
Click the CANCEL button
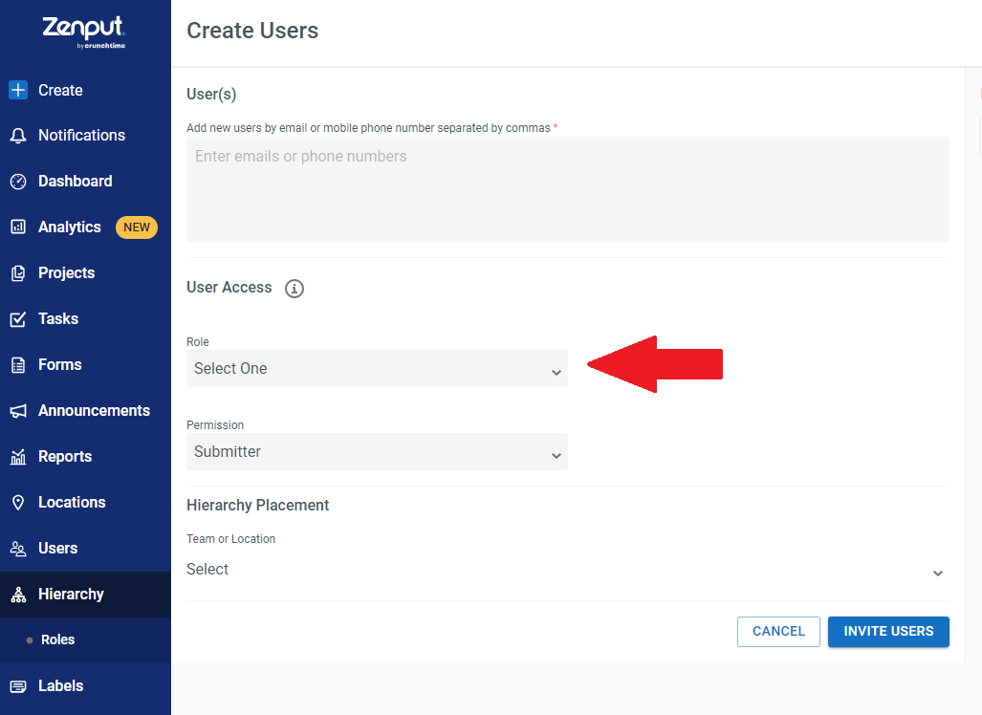(x=778, y=632)
